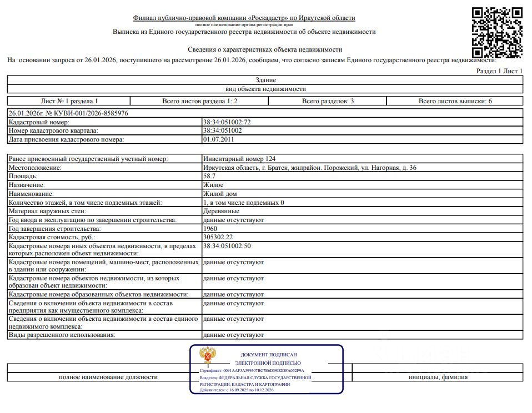Image resolution: width=532 pixels, height=413 pixels.
Task: Click the QR code in the corner
Action: pos(498,33)
